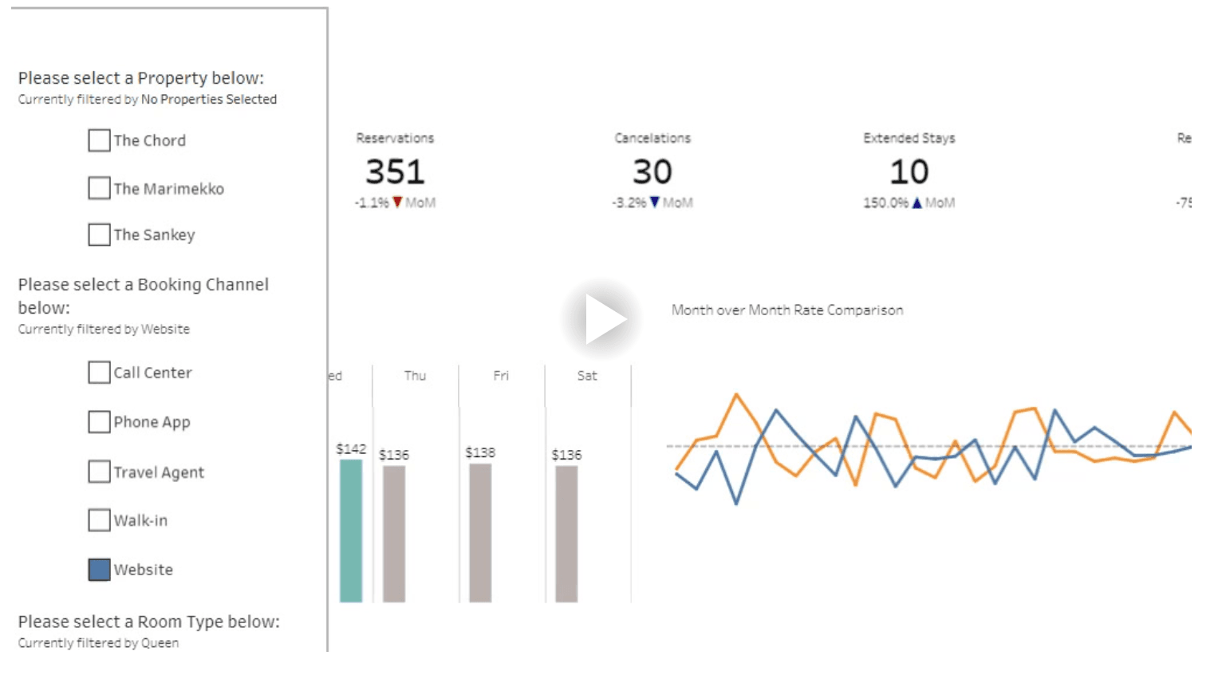Select the Walk-in booking channel
1222x675 pixels.
coord(100,520)
